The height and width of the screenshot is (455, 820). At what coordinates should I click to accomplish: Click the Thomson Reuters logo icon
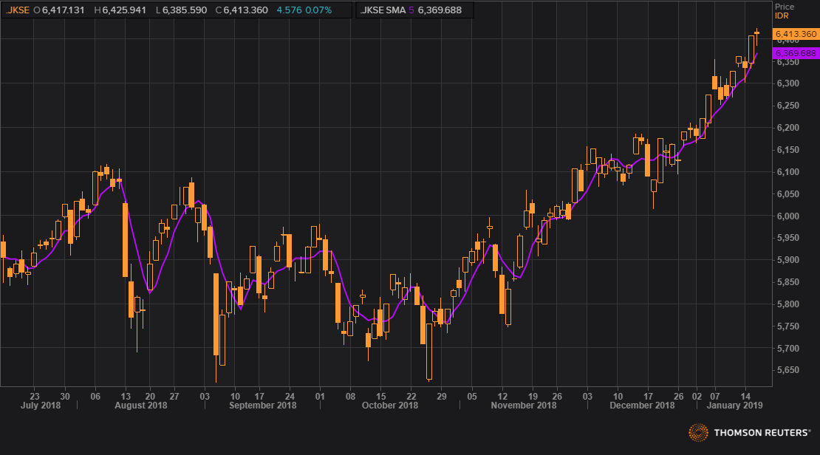tap(699, 433)
